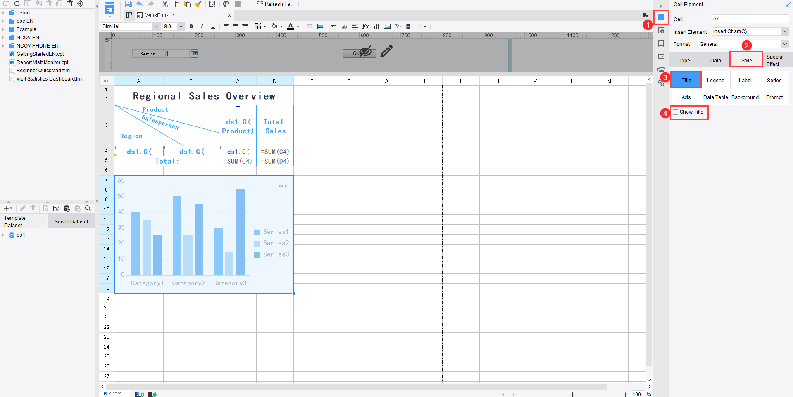Click the globe preview icon
793x397 pixels.
(226, 4)
